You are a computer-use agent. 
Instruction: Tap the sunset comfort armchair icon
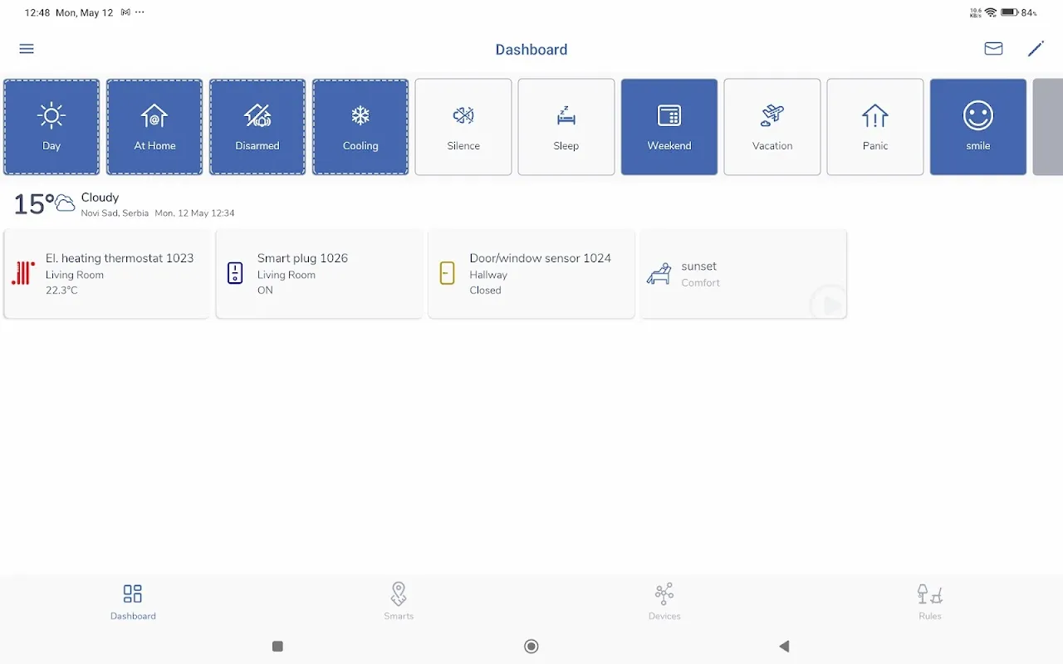point(659,274)
